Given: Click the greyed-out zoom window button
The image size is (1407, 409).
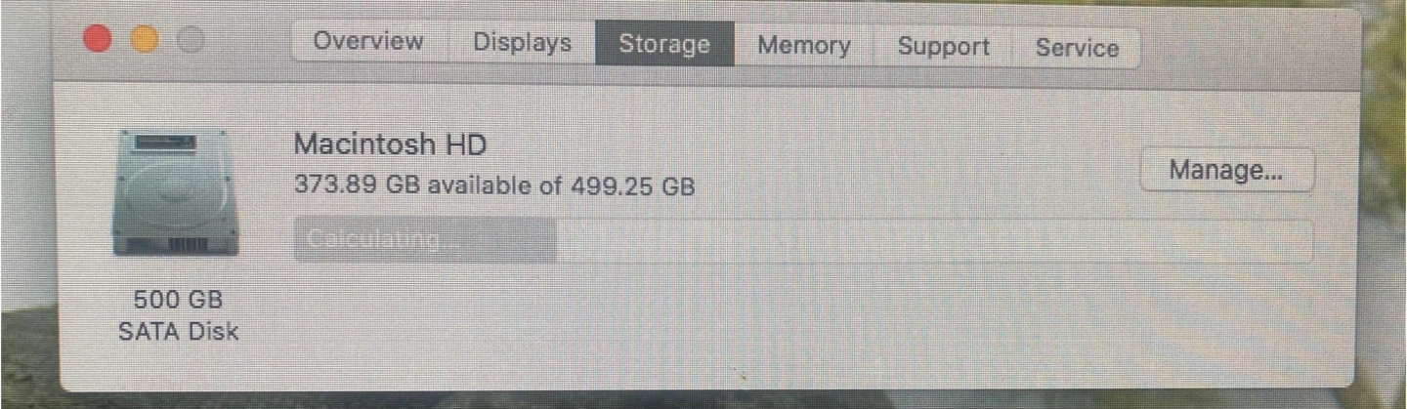Looking at the screenshot, I should [x=191, y=39].
